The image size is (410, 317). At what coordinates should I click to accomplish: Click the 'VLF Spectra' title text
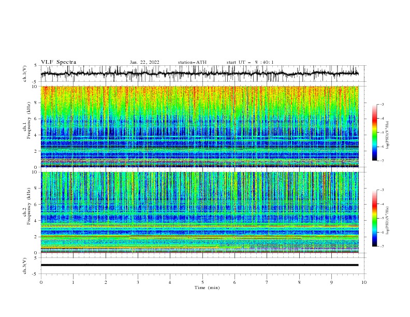pos(58,62)
